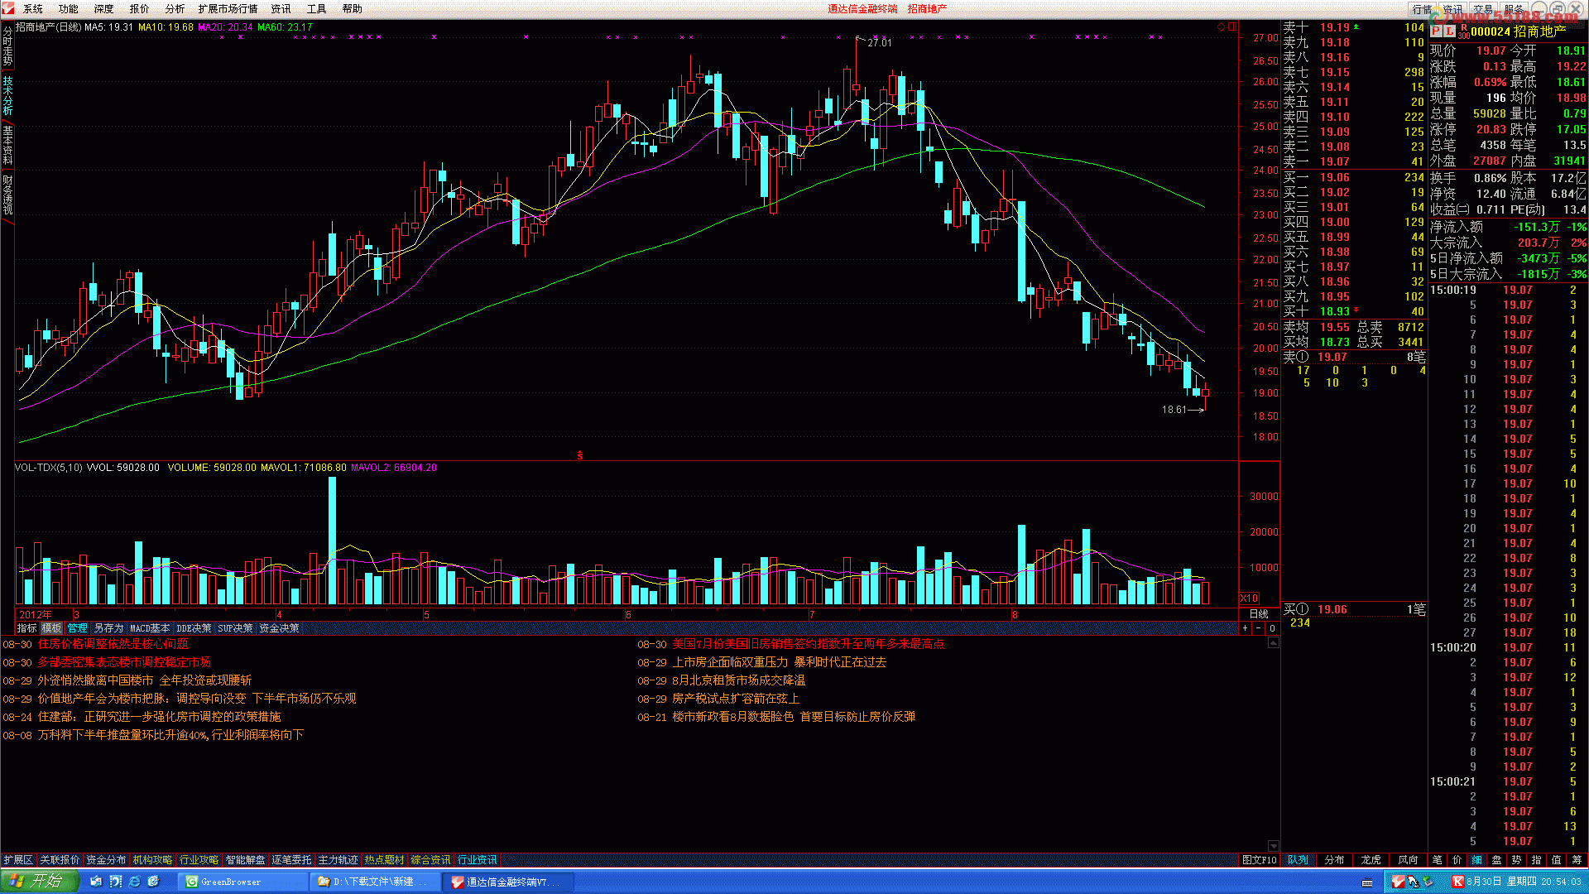Select the 基本资料 sidebar tab
Viewport: 1589px width, 894px height.
(x=7, y=145)
